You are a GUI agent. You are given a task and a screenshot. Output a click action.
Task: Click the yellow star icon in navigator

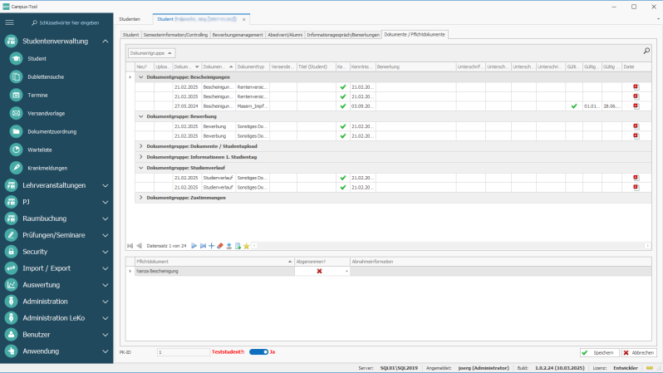[x=247, y=246]
